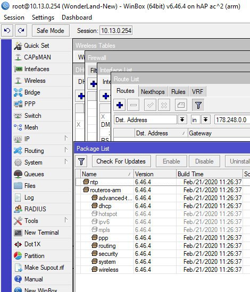Viewport: 250px width, 292px height.
Task: Click the Enable package button
Action: 171,161
